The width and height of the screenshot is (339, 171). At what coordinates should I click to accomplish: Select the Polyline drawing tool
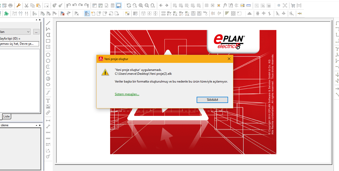(48, 29)
